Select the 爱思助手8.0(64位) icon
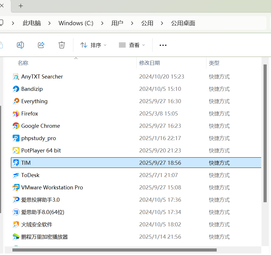Screen dimensions: 271x255 (16, 212)
